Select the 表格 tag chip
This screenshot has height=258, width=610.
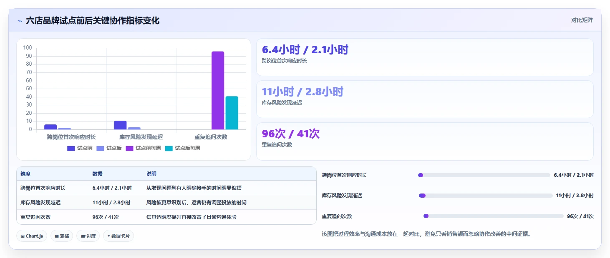coord(62,236)
